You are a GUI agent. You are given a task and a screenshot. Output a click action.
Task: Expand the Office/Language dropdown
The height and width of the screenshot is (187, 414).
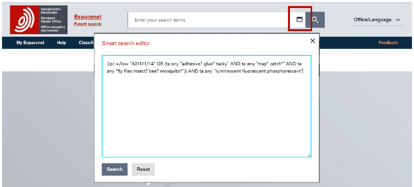click(x=377, y=20)
